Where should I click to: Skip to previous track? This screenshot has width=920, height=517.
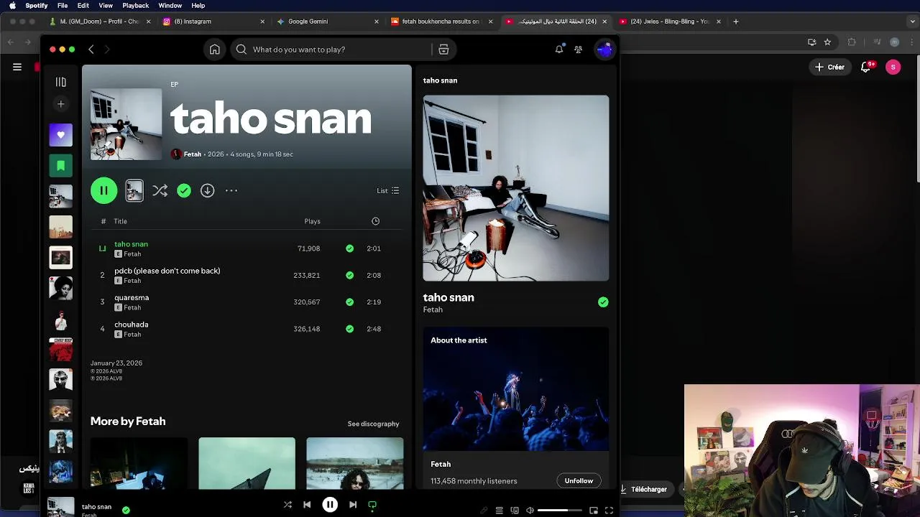307,505
